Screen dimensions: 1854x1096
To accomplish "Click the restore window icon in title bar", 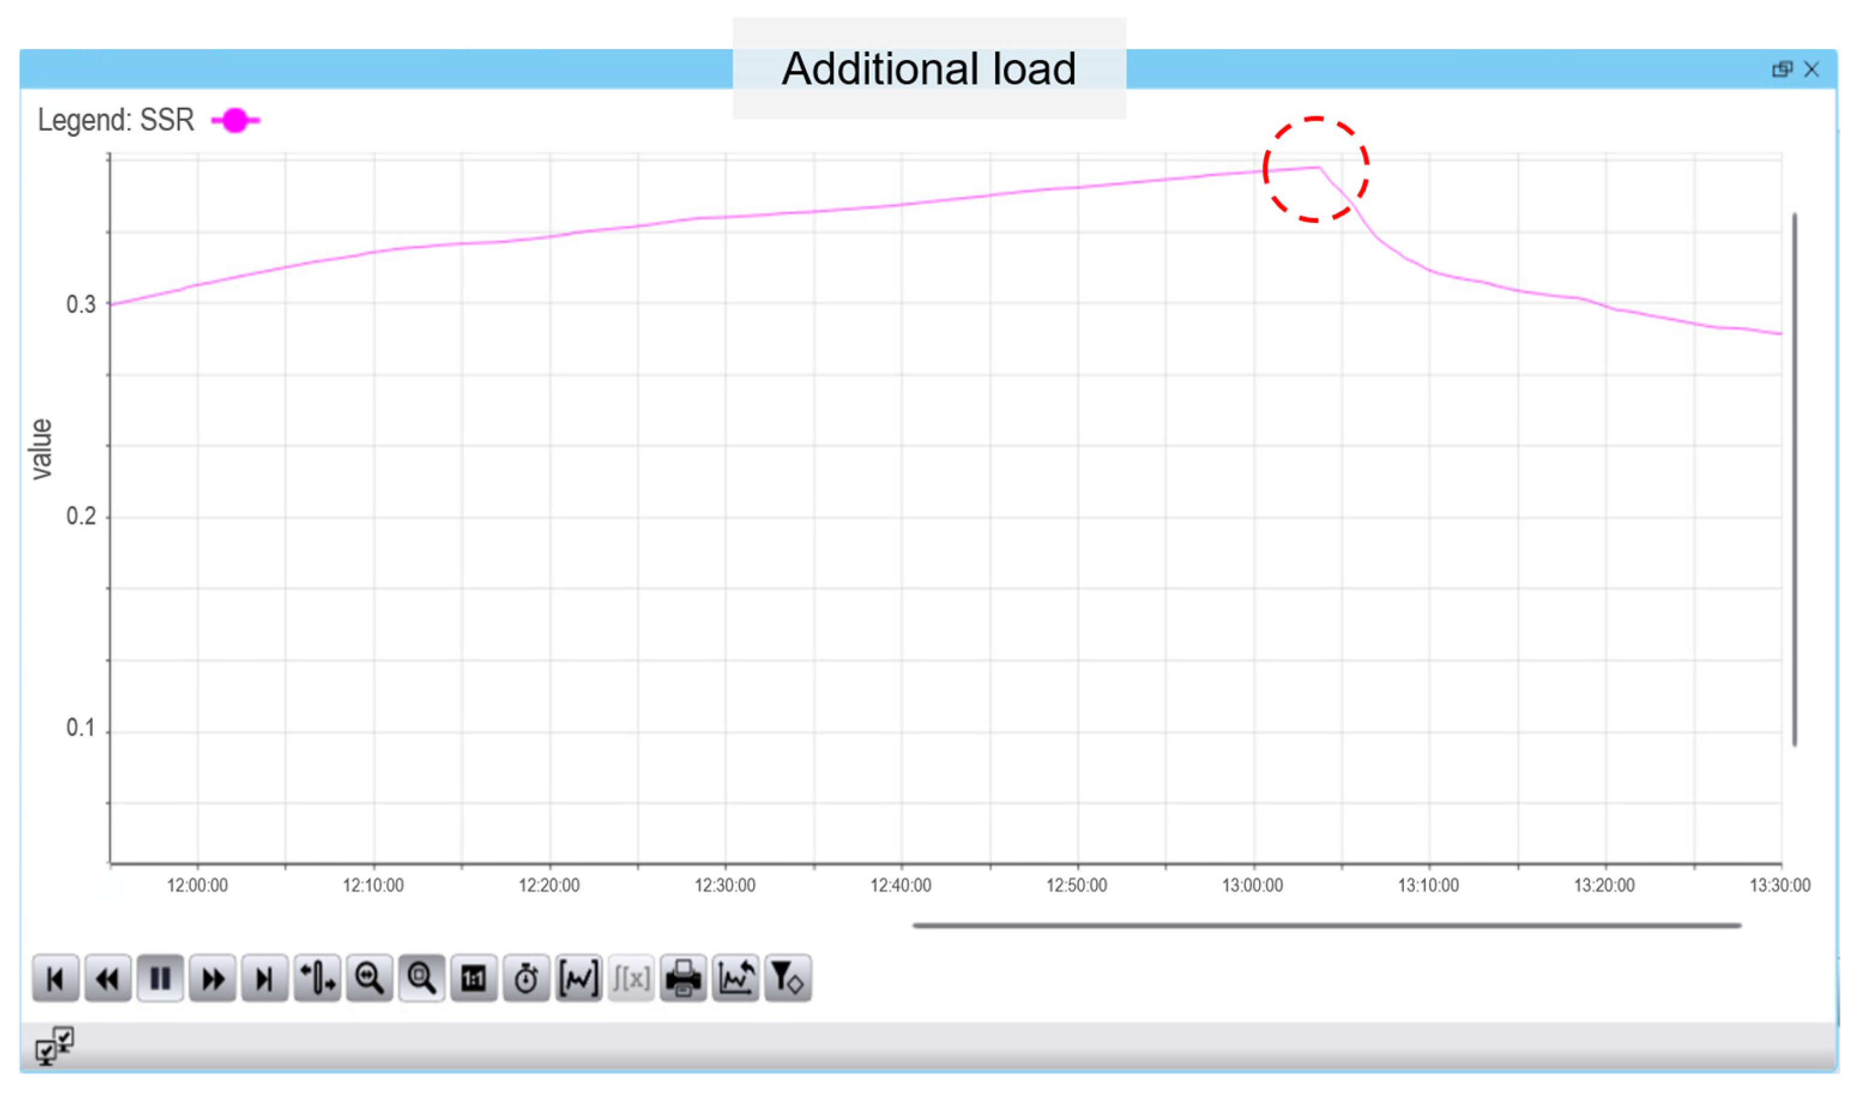I will [1781, 70].
